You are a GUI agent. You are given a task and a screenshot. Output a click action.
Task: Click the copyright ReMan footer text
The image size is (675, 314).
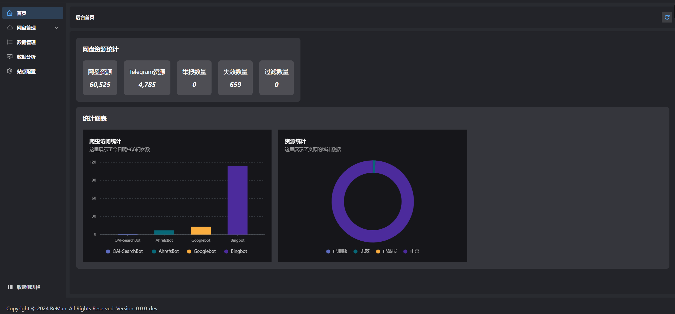82,308
